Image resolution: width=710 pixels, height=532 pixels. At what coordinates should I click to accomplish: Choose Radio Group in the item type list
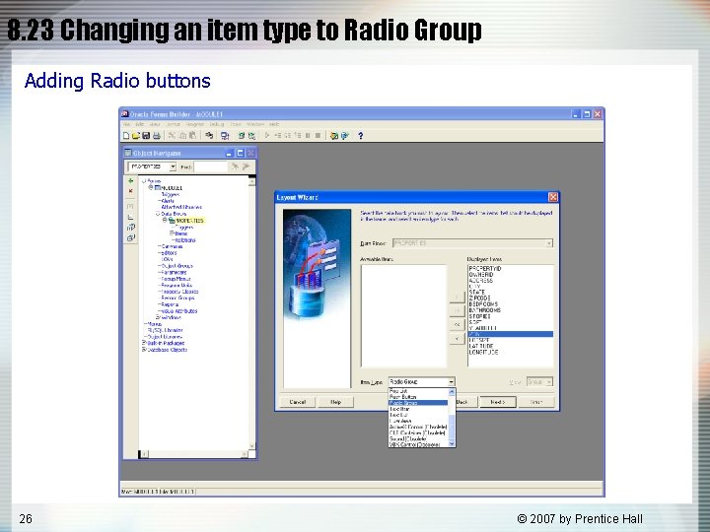(418, 403)
